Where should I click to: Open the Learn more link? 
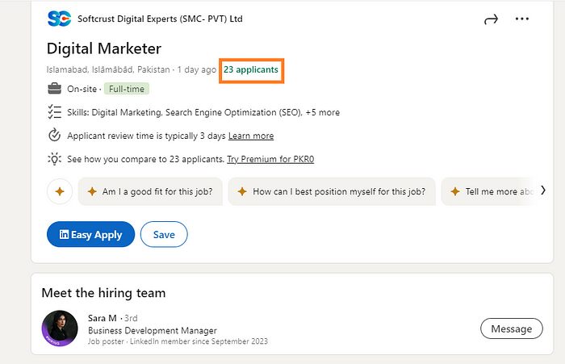(x=251, y=136)
